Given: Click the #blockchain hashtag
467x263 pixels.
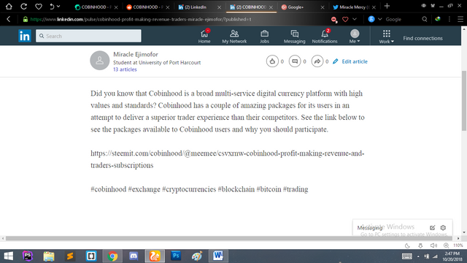Looking at the screenshot, I should (236, 189).
